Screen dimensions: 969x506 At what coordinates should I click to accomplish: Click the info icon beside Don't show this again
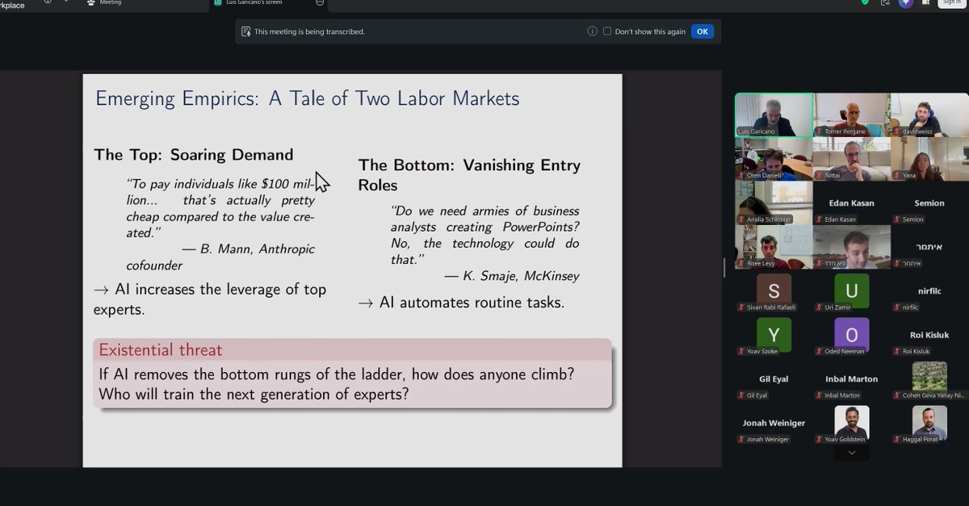pos(593,31)
